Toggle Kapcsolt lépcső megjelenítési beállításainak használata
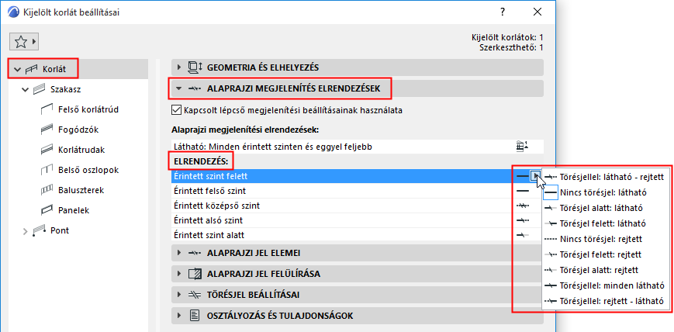The height and width of the screenshot is (332, 674). [x=175, y=110]
